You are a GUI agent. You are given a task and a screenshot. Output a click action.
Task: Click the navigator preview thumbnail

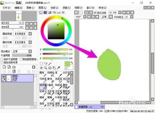(19, 16)
